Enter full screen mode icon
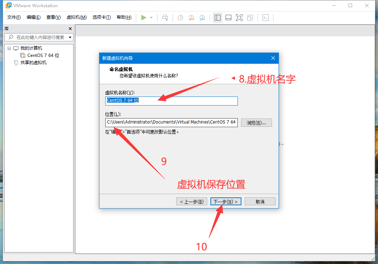The height and width of the screenshot is (264, 378). (x=239, y=18)
